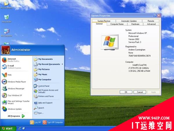Switch to Automatic Updates tab

pos(129,21)
